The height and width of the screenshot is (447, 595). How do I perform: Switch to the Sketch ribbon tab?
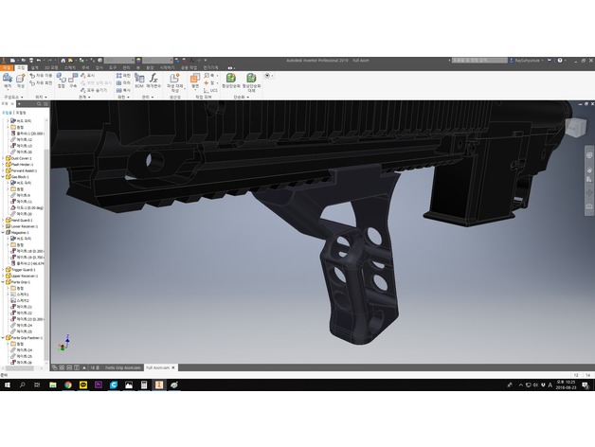(x=70, y=67)
